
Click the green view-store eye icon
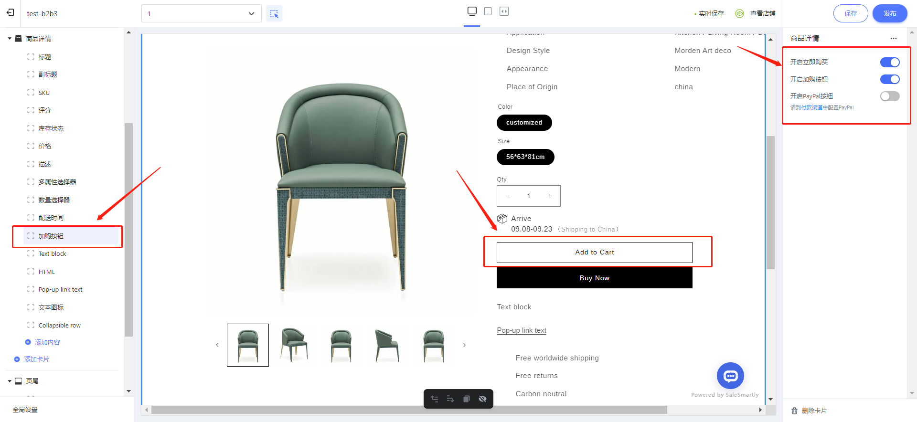(739, 13)
